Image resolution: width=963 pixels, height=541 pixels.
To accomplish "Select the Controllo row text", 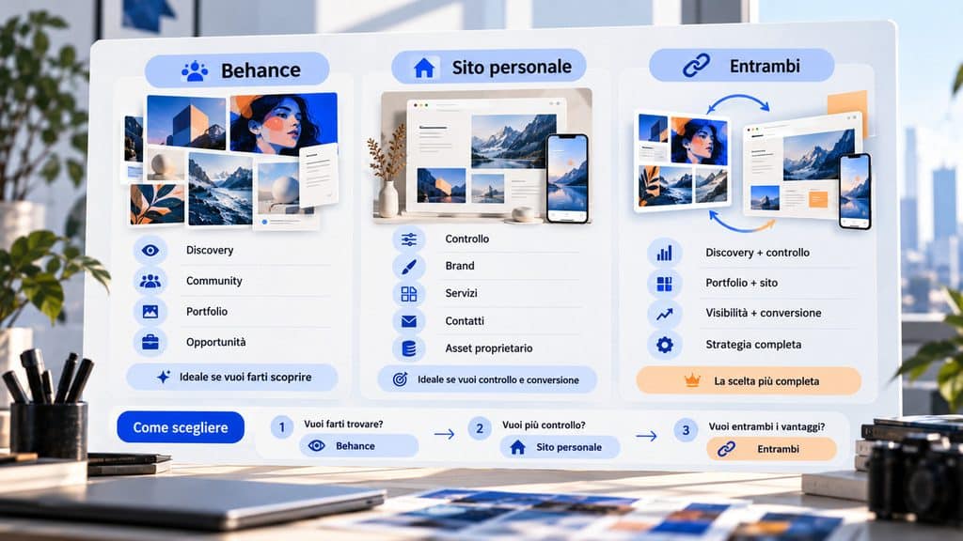I will click(466, 240).
